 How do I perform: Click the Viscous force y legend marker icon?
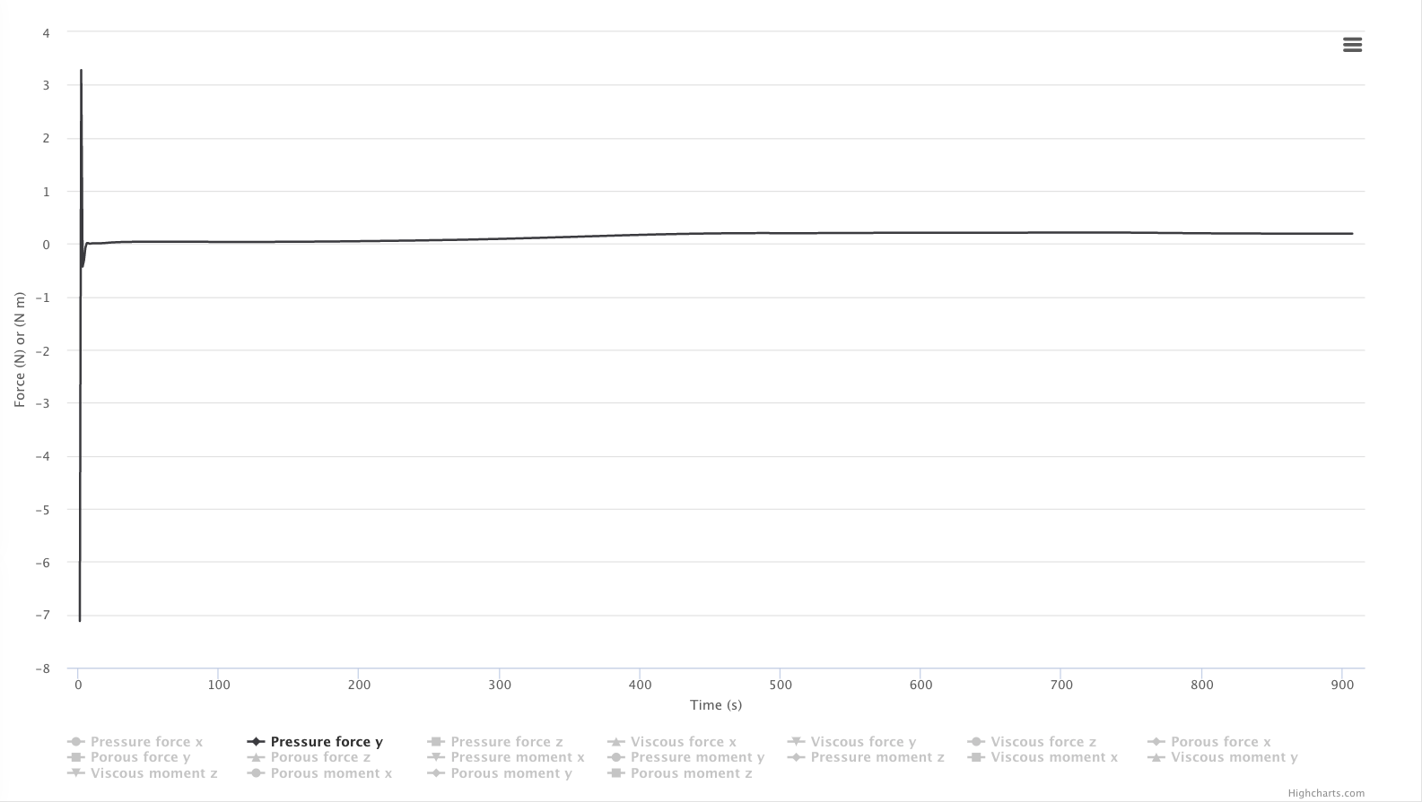click(x=796, y=742)
